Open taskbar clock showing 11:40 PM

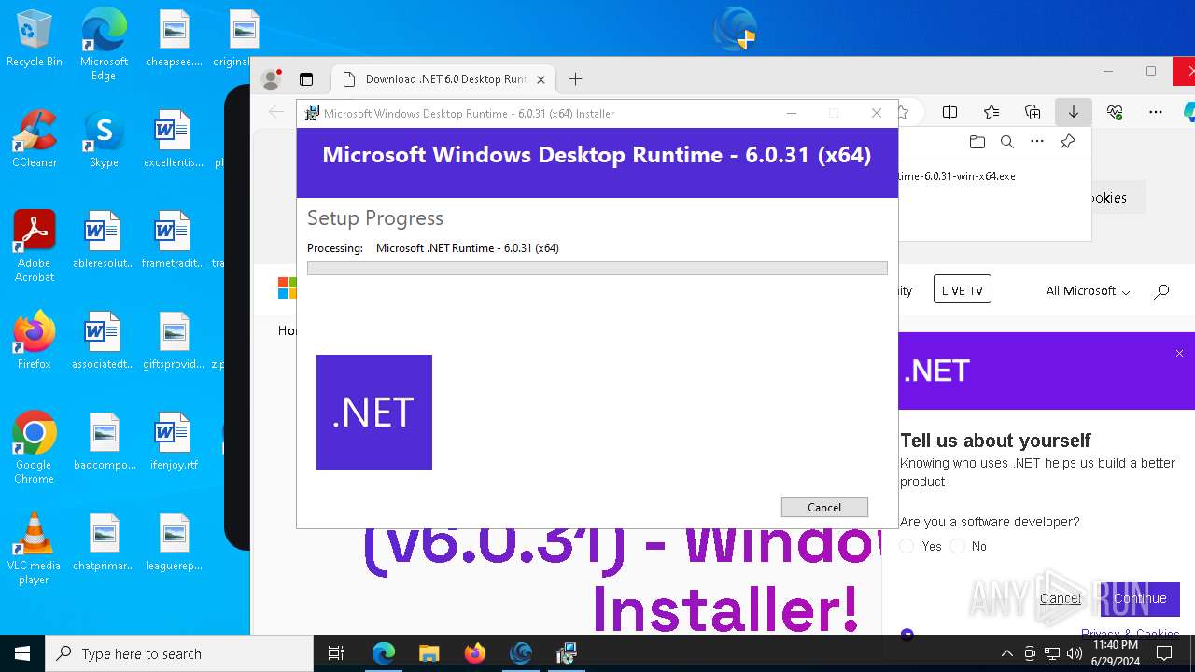[1116, 653]
